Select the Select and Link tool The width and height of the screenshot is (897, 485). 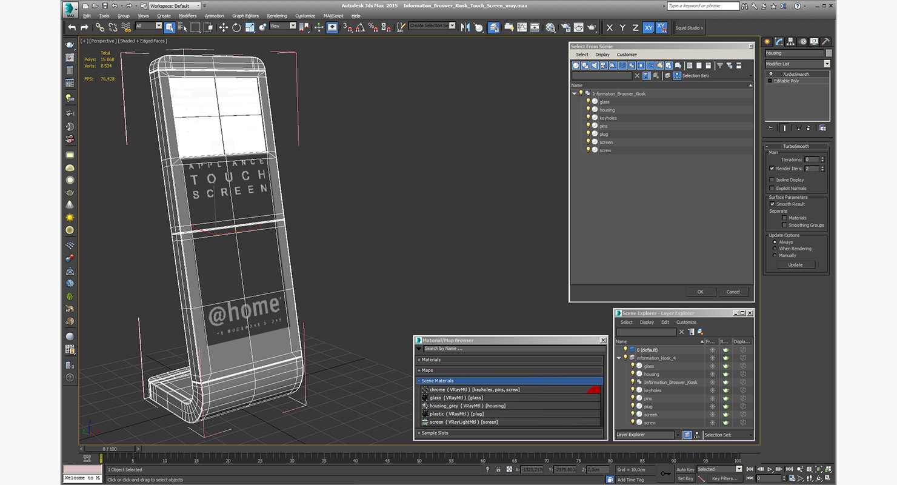[99, 27]
